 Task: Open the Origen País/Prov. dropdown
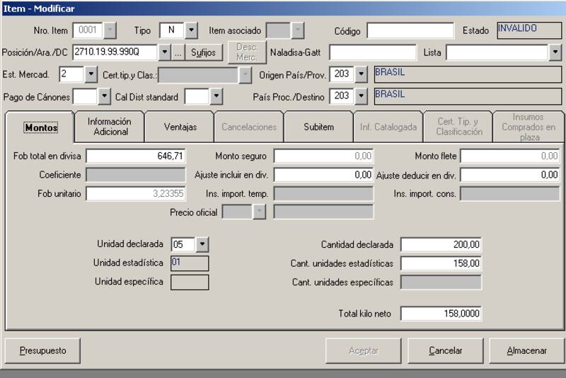coord(361,74)
